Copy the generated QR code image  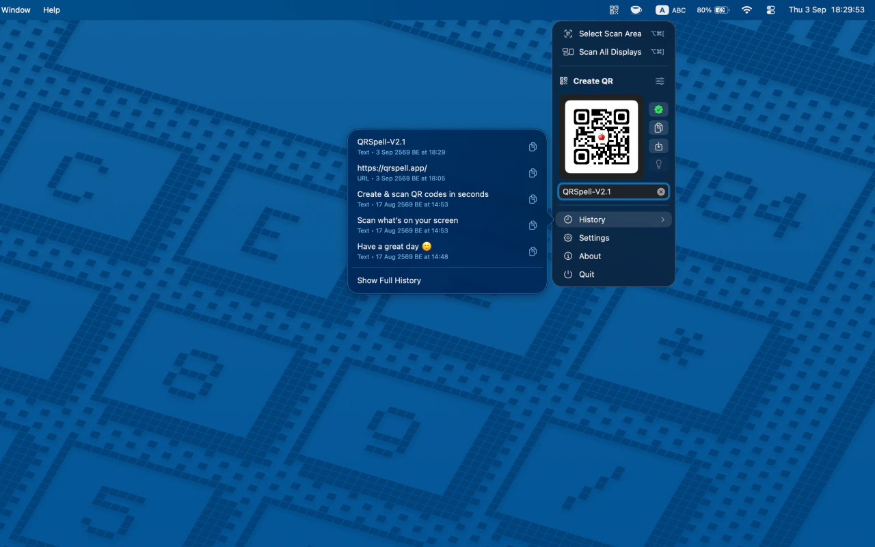click(x=658, y=128)
